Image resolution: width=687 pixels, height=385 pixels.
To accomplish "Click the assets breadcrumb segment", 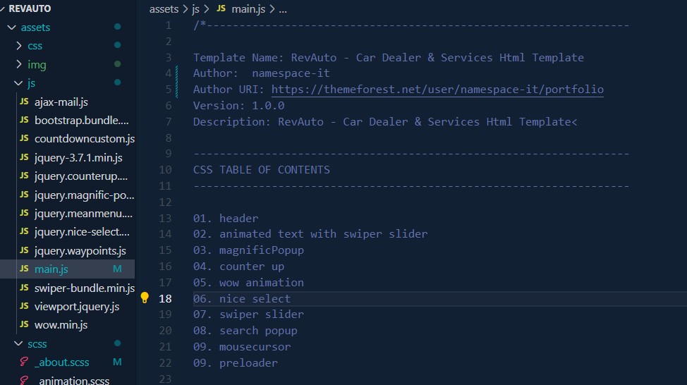I will 164,9.
